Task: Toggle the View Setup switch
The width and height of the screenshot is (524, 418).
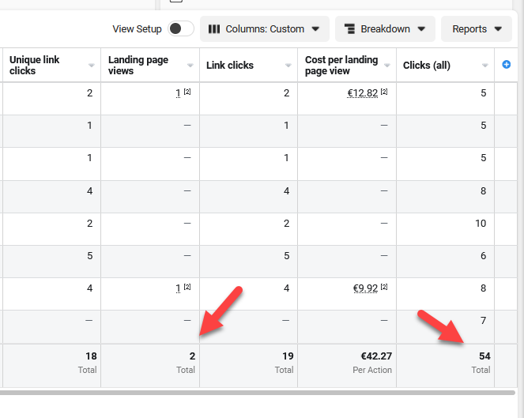Action: coord(180,29)
